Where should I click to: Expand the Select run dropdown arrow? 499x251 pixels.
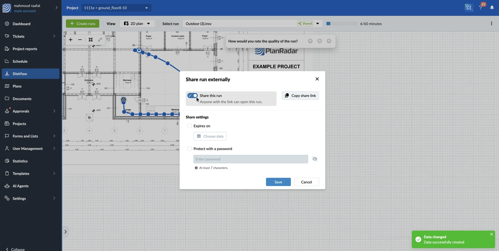tap(317, 24)
